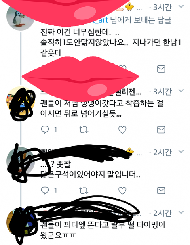Open the palette avatar beside 괜들이 저님
Screen dimensions: 190x245
pos(20,101)
